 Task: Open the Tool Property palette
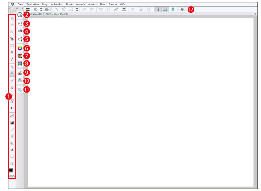20,31
